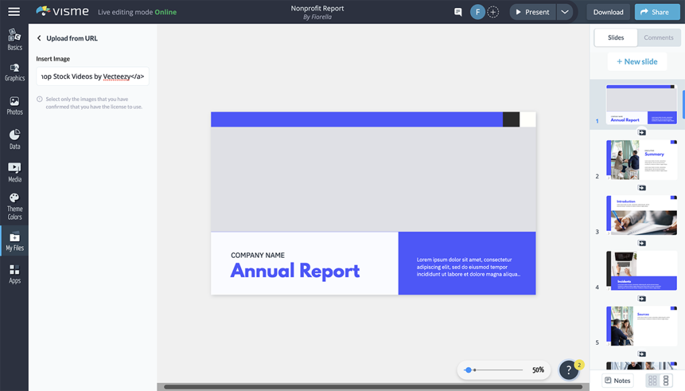Open the Present dropdown arrow
This screenshot has height=391, width=685.
(564, 11)
